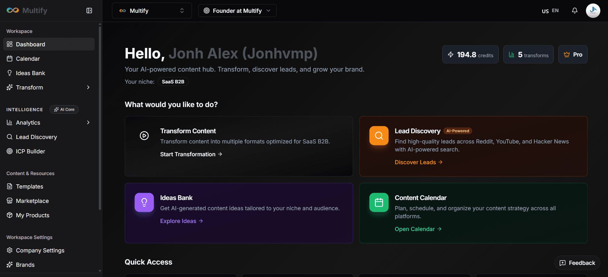Click the Open Calendar link
This screenshot has width=608, height=277.
click(418, 229)
